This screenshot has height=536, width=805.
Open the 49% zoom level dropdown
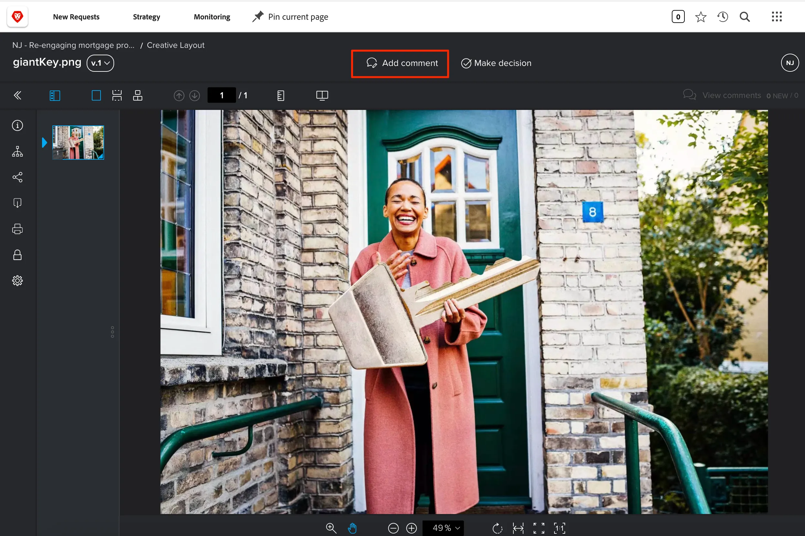pos(443,528)
